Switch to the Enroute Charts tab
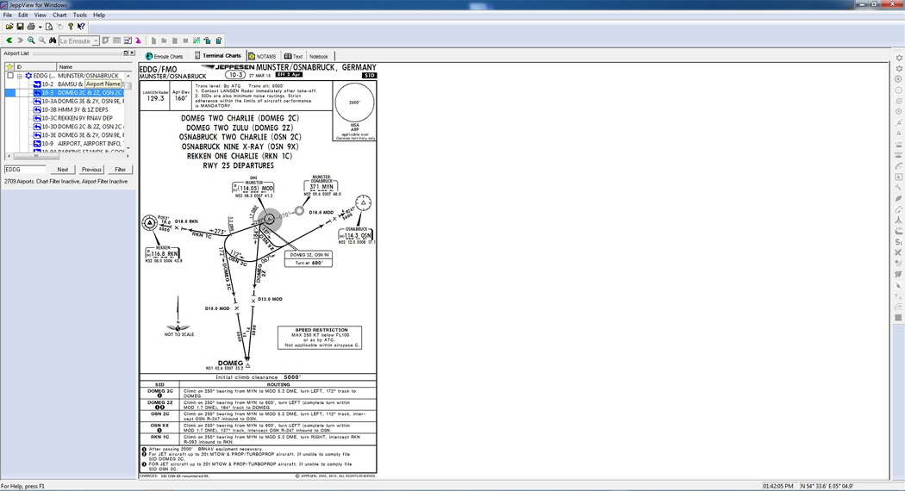 (165, 57)
